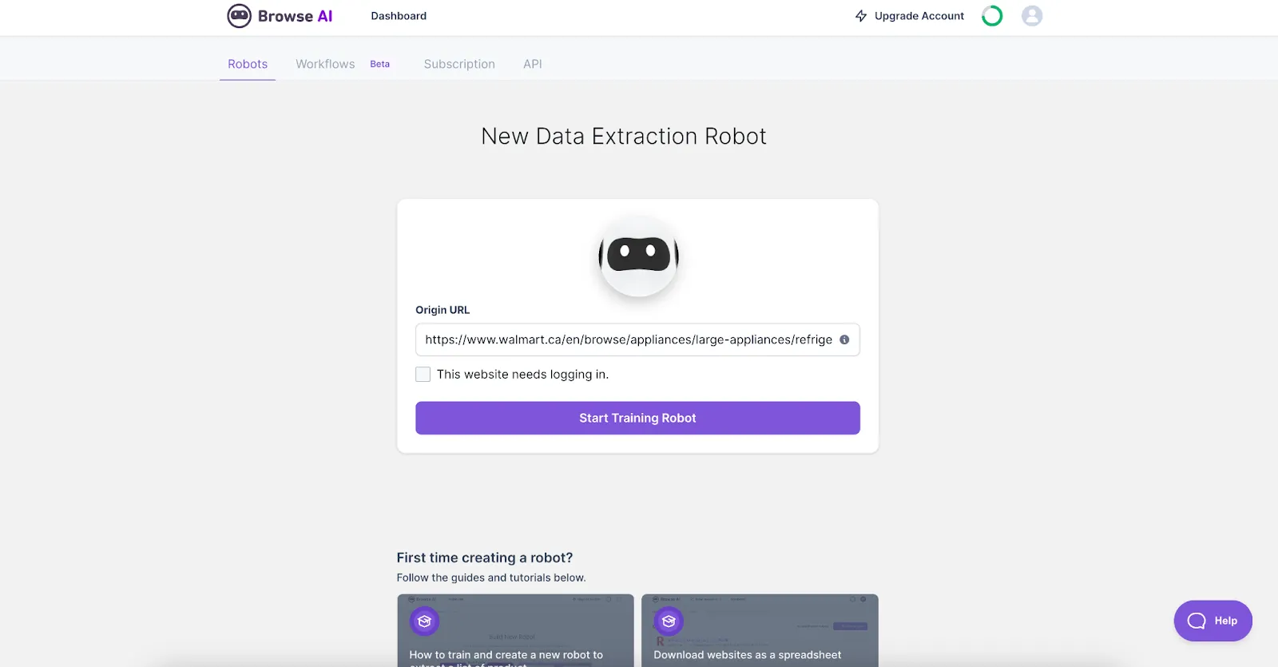Open the Upgrade Account link
Viewport: 1278px width, 667px height.
coord(919,16)
